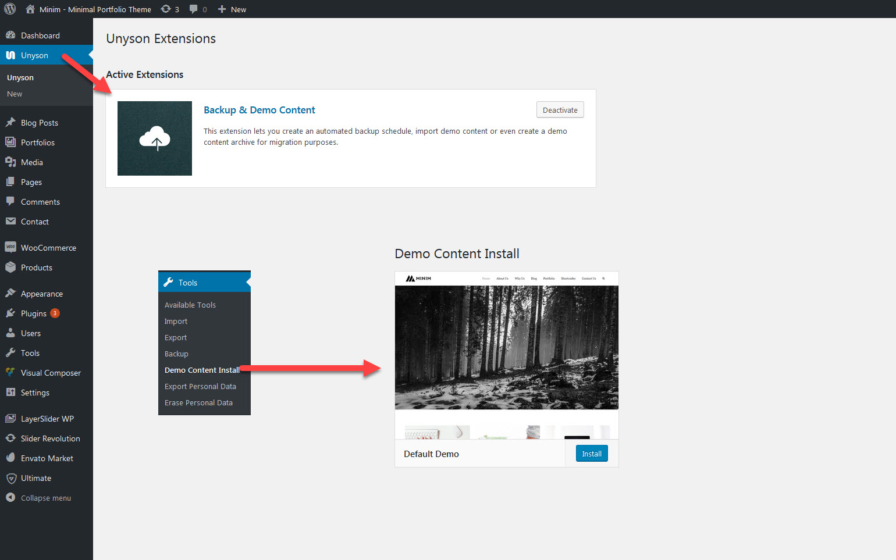This screenshot has width=896, height=560.
Task: Click the WordPress logo icon in admin bar
Action: click(10, 9)
